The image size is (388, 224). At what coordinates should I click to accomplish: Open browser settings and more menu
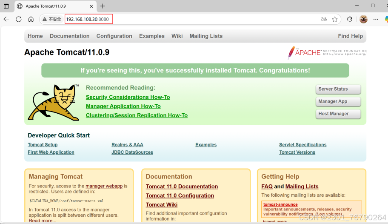pos(376,19)
